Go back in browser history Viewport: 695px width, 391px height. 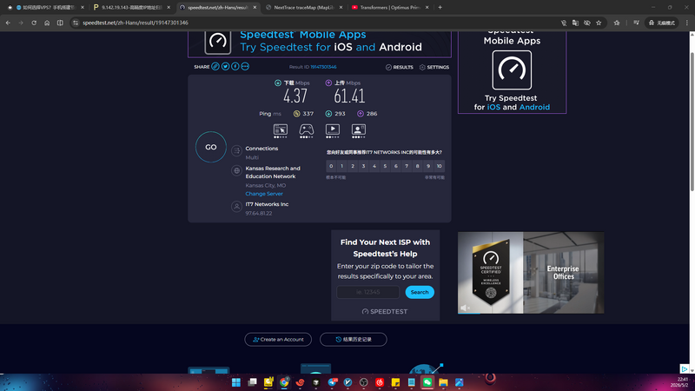pyautogui.click(x=8, y=23)
